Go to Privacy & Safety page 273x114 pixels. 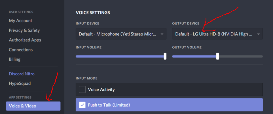pos(24,30)
